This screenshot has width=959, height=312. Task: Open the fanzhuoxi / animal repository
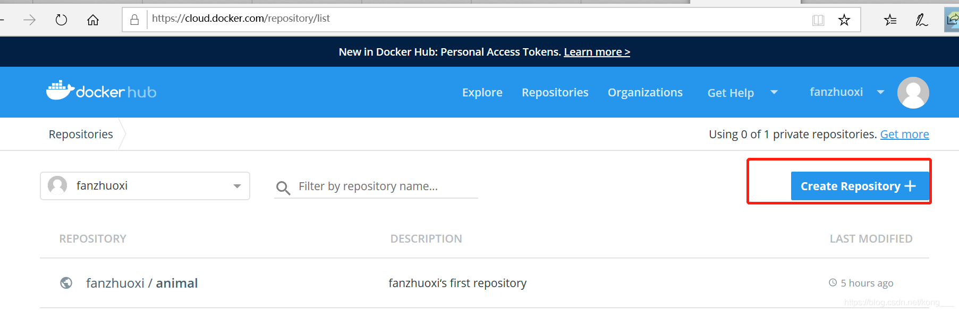click(142, 283)
